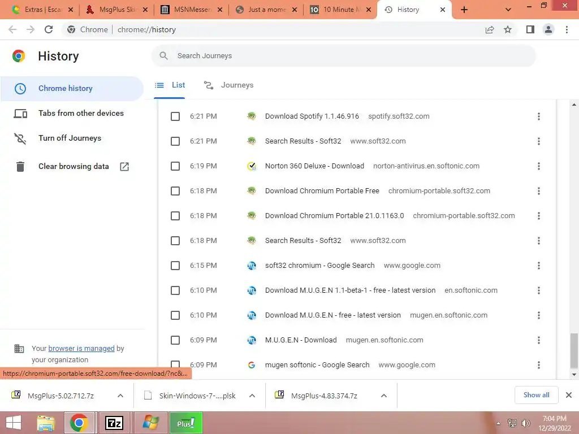Open the Plus! app in the taskbar

click(185, 423)
